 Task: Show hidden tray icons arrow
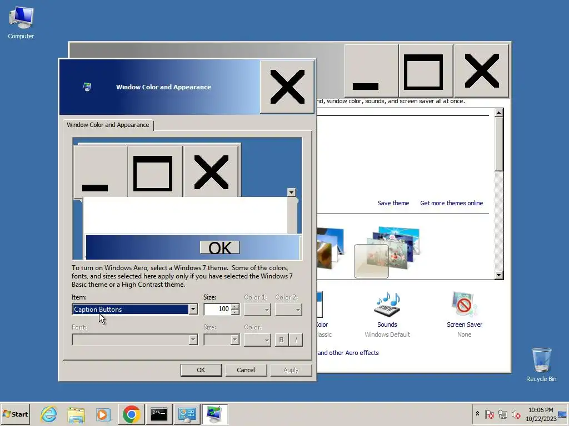point(477,414)
